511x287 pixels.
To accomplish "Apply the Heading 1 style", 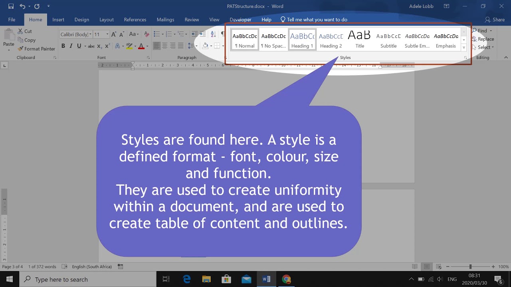I will tap(302, 39).
